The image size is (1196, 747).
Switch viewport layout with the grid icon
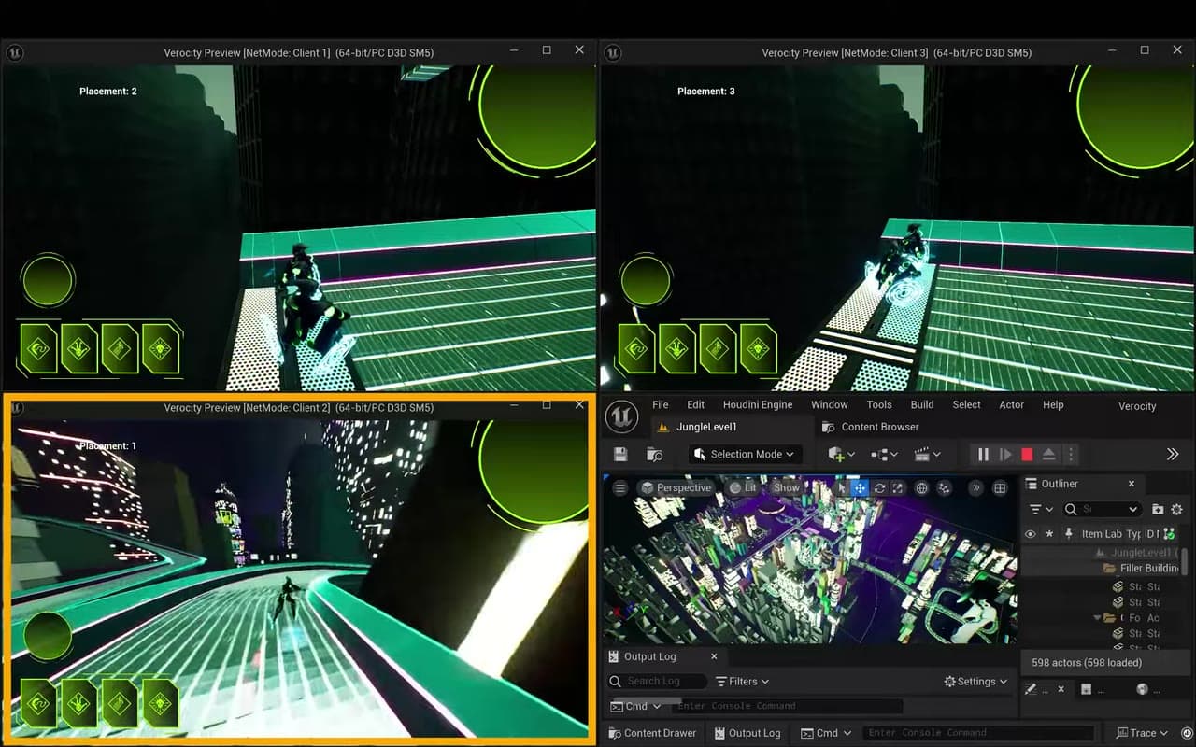coord(1000,487)
